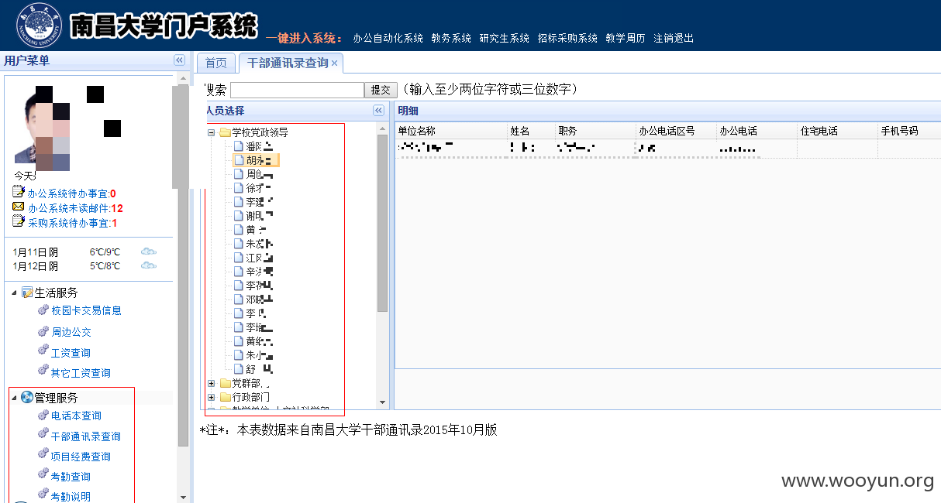Open 考勤查询 menu item
This screenshot has width=941, height=503.
(71, 477)
